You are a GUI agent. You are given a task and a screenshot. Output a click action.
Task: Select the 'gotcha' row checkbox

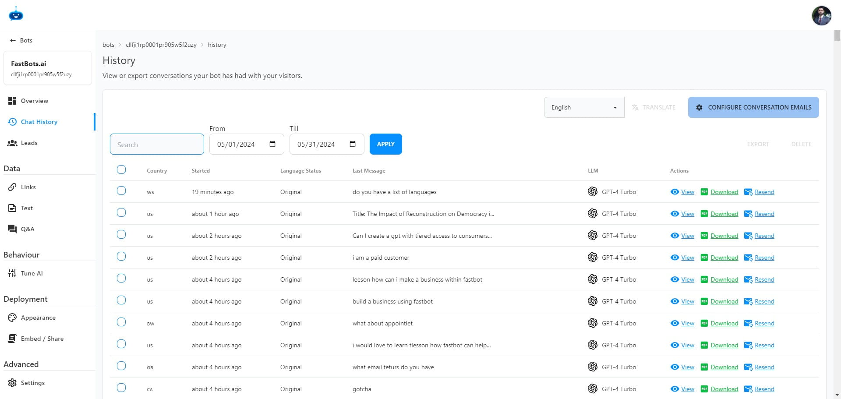(x=121, y=388)
